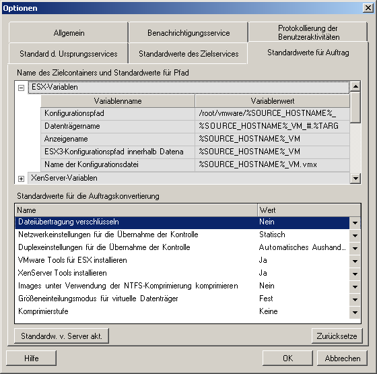Open dropdown for Dateiübertragung verschlüsseln

355,222
